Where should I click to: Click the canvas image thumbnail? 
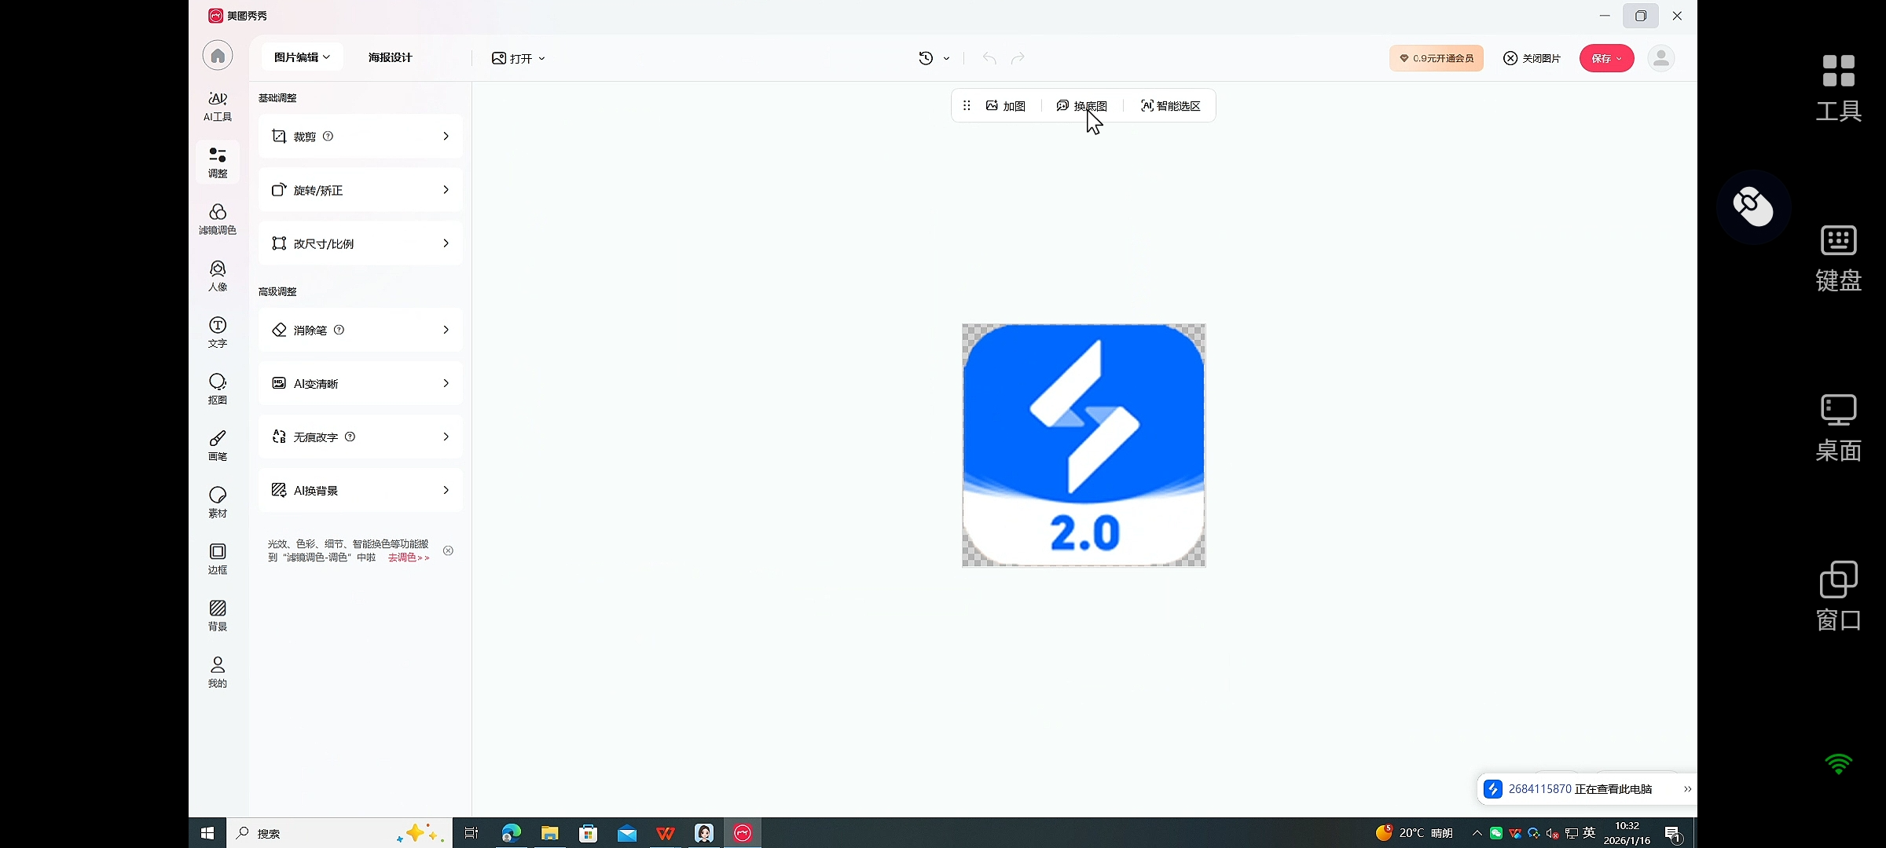pyautogui.click(x=1084, y=445)
